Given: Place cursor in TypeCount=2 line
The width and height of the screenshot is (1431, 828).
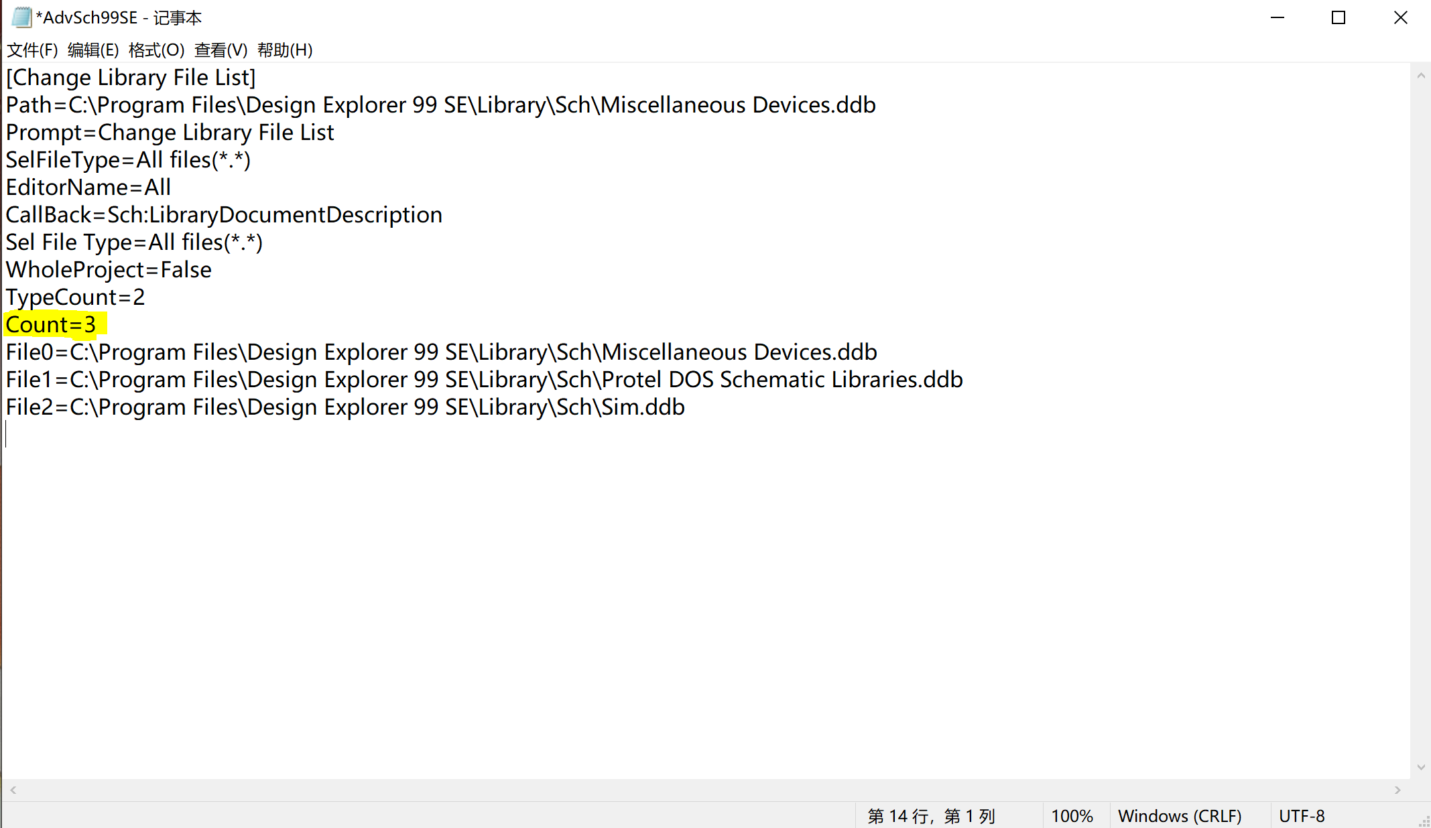Looking at the screenshot, I should [75, 297].
